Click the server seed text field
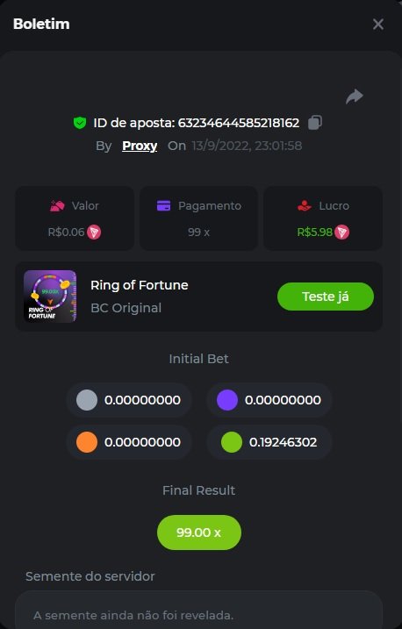This screenshot has height=629, width=402. [x=198, y=611]
